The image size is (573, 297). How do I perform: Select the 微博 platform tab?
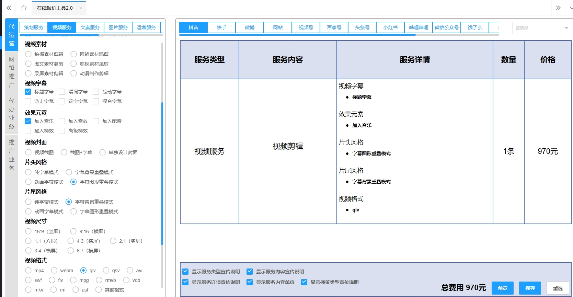point(250,27)
